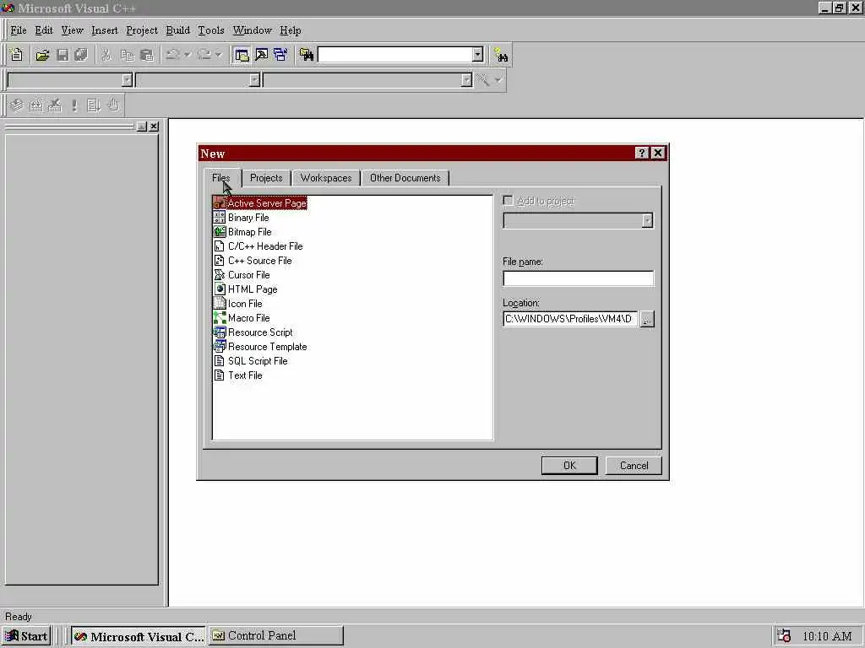Click the Build icon in build toolbar

[35, 105]
